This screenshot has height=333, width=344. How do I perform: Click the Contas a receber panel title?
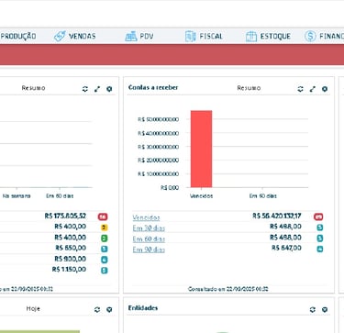point(153,87)
